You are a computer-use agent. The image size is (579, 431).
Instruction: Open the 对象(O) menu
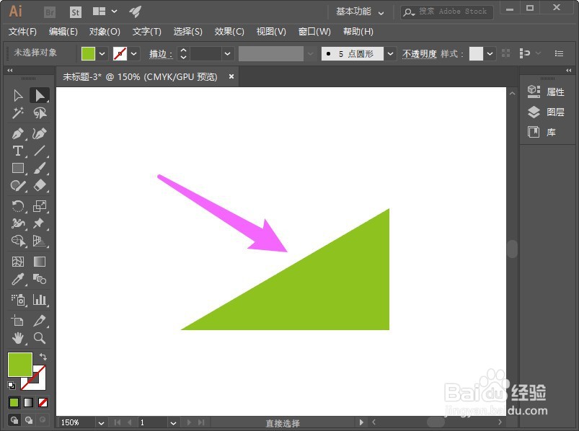pyautogui.click(x=105, y=32)
